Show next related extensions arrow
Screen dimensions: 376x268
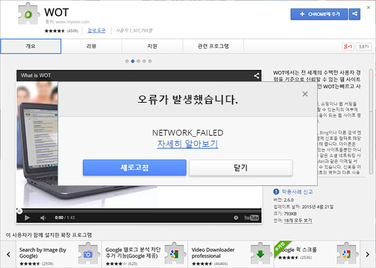[368, 254]
